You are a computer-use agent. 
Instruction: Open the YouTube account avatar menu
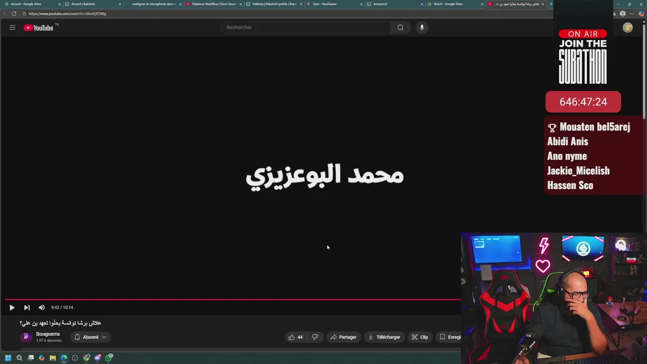[628, 28]
